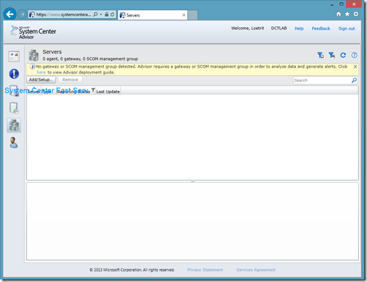
Task: Select the Servers sidebar icon
Action: point(14,125)
